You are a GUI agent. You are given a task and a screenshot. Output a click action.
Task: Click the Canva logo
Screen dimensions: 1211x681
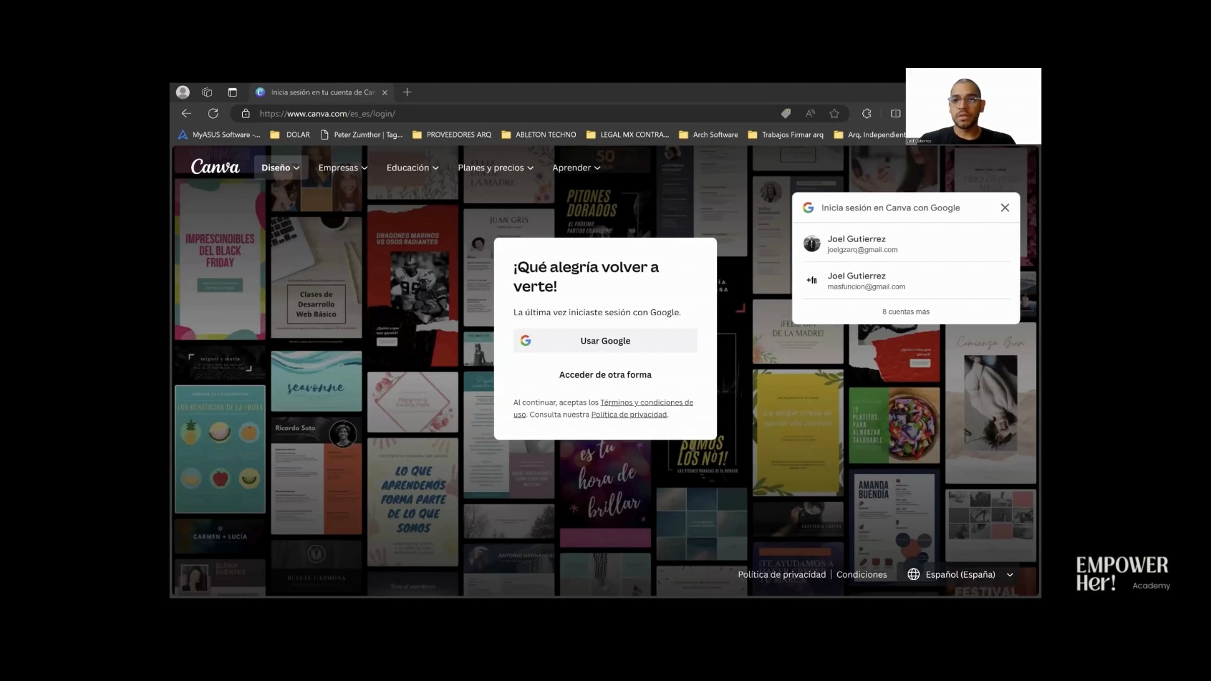[214, 166]
